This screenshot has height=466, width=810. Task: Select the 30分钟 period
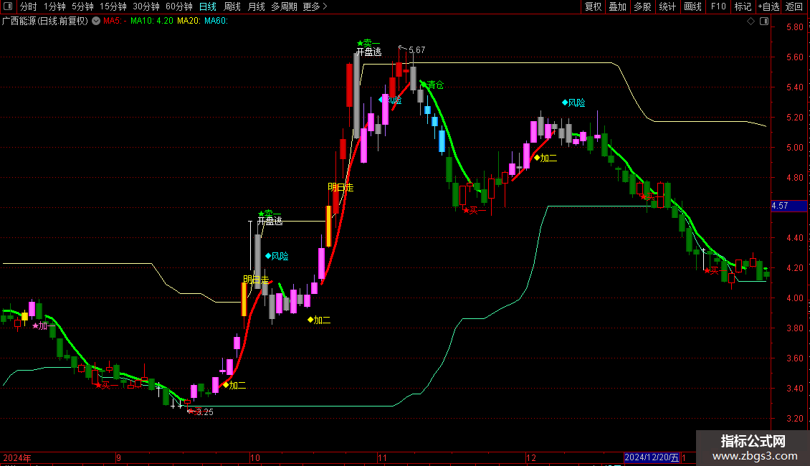click(146, 6)
